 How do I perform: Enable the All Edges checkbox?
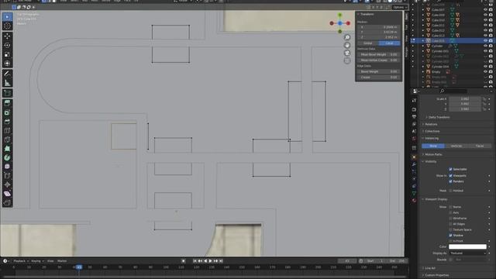(450, 224)
